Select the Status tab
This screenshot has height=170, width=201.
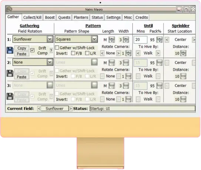[x=97, y=17]
